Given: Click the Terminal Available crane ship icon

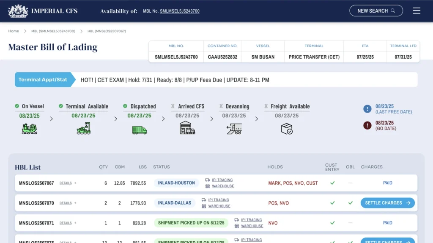Looking at the screenshot, I should [x=83, y=128].
